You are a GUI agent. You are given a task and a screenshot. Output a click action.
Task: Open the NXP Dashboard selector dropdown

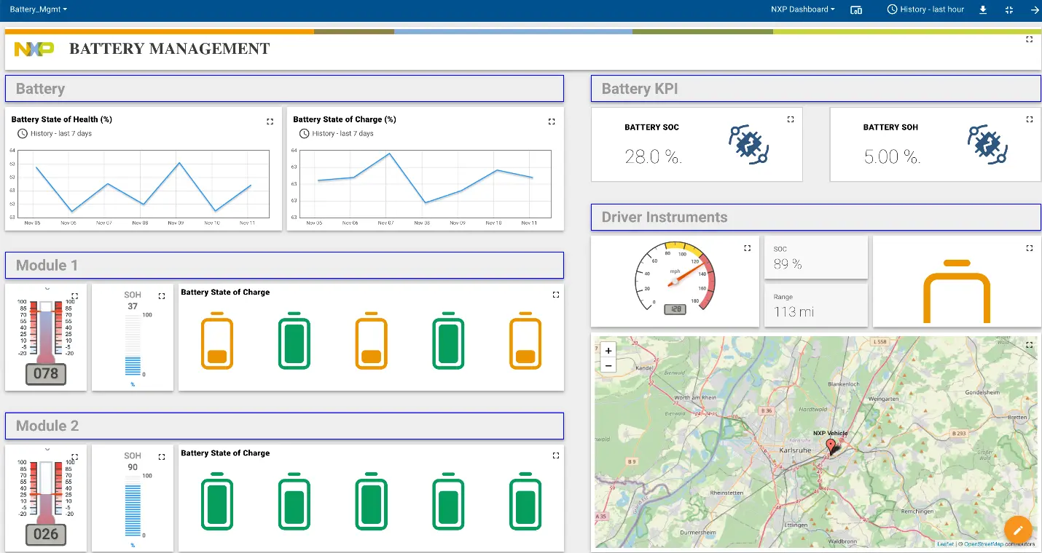tap(803, 9)
